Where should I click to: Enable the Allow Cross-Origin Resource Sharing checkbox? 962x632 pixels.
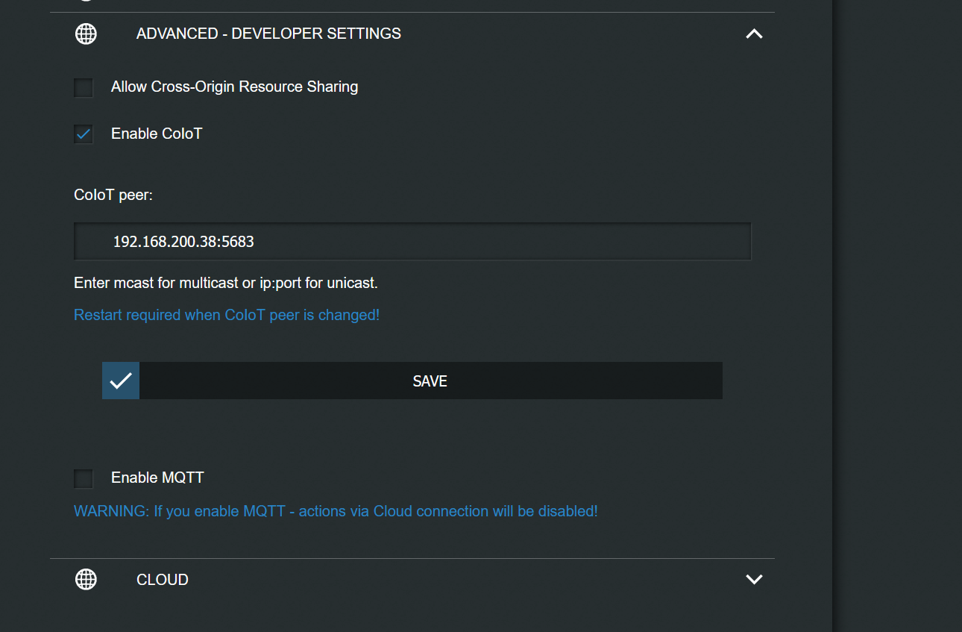coord(84,87)
